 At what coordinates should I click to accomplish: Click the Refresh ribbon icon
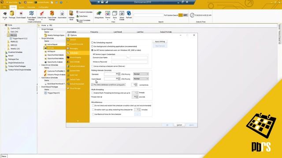[x=129, y=14]
